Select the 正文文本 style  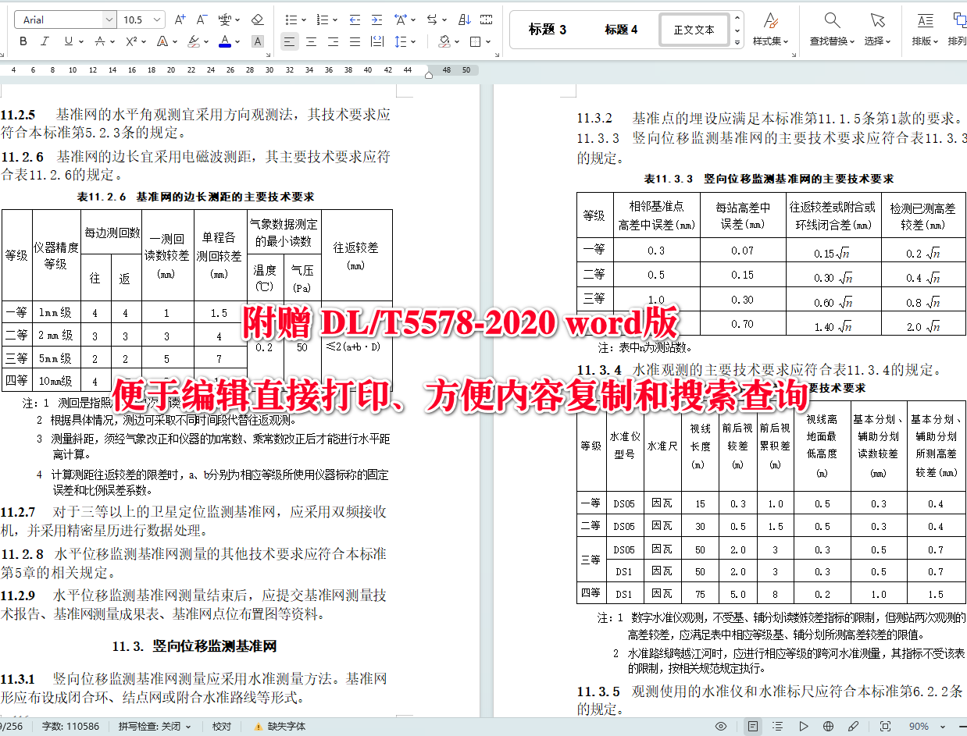(x=693, y=29)
